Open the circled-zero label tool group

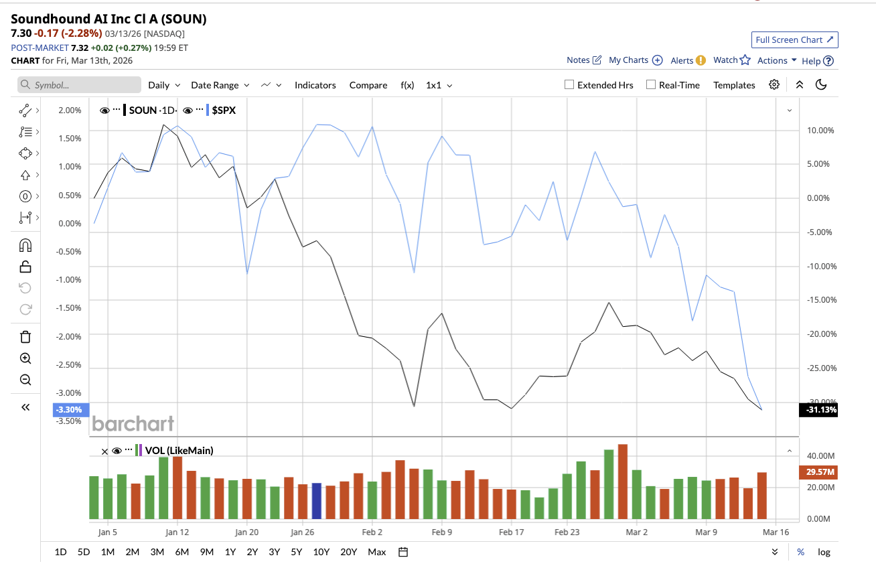pyautogui.click(x=25, y=196)
